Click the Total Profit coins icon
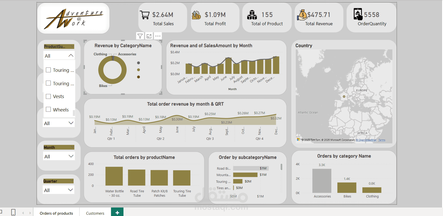 196,15
